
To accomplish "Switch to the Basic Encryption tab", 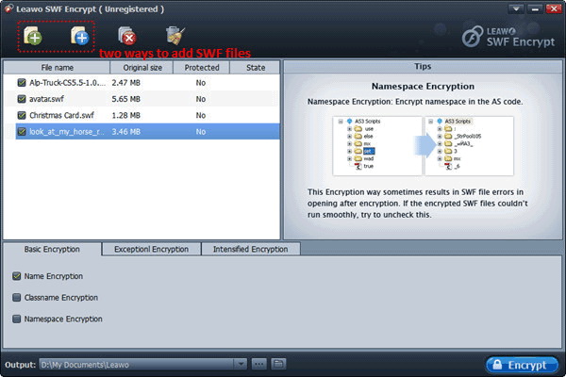I will click(x=52, y=249).
